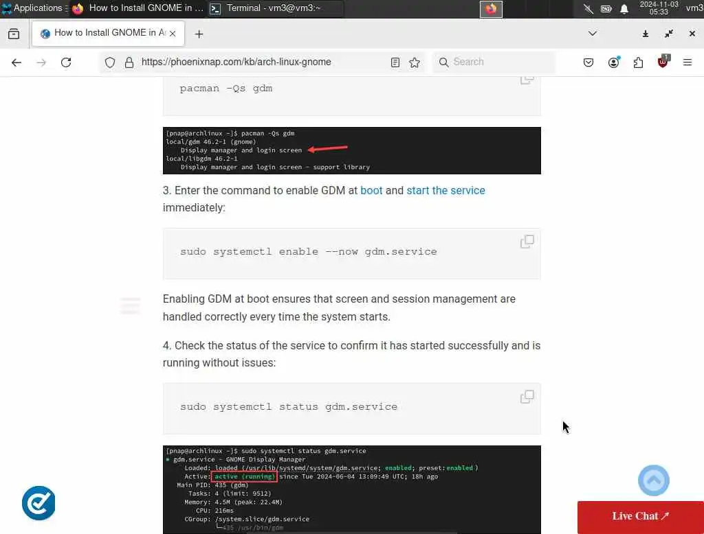This screenshot has height=534, width=704.
Task: Open the Firefox hamburger application menu
Action: (x=687, y=62)
